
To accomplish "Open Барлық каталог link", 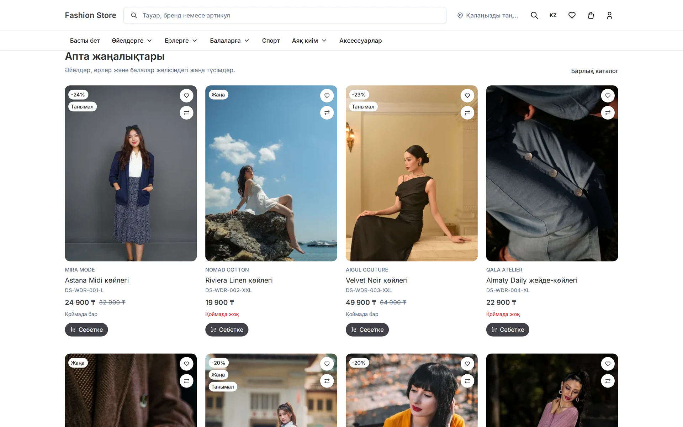I will pyautogui.click(x=594, y=71).
